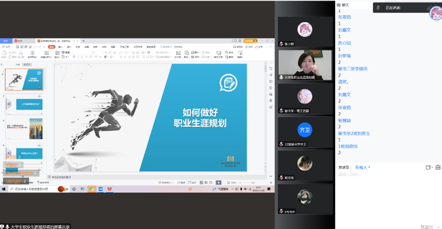Collapse the ribbon using the top-right chevron
This screenshot has height=229, width=442.
pos(271,47)
